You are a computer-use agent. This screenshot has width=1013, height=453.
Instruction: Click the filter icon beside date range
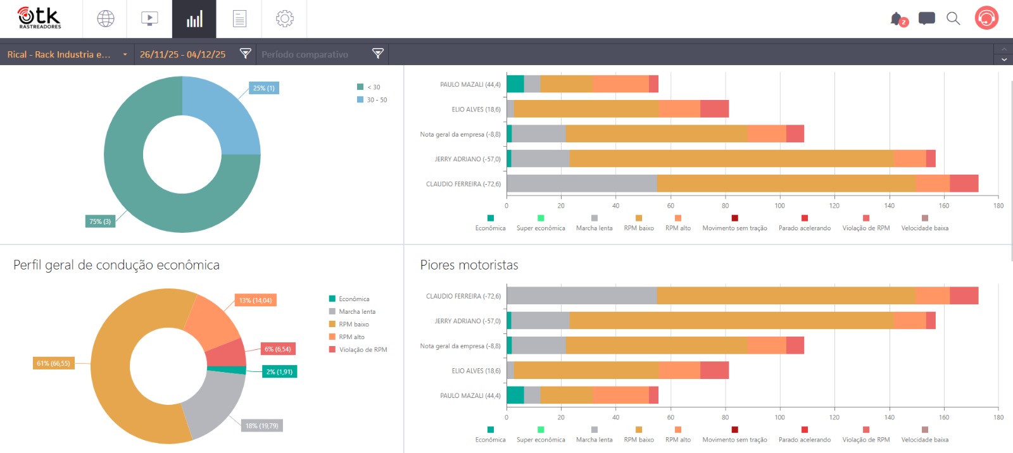coord(246,54)
